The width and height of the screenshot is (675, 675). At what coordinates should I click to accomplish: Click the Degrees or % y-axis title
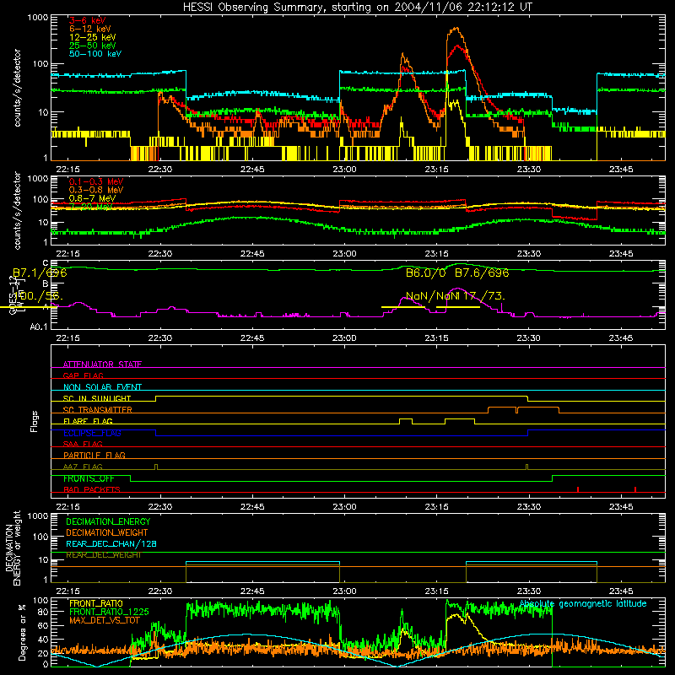[22, 633]
